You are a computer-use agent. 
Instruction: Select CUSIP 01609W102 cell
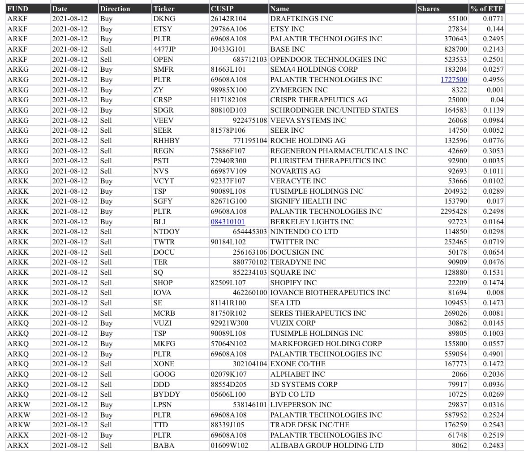239,445
